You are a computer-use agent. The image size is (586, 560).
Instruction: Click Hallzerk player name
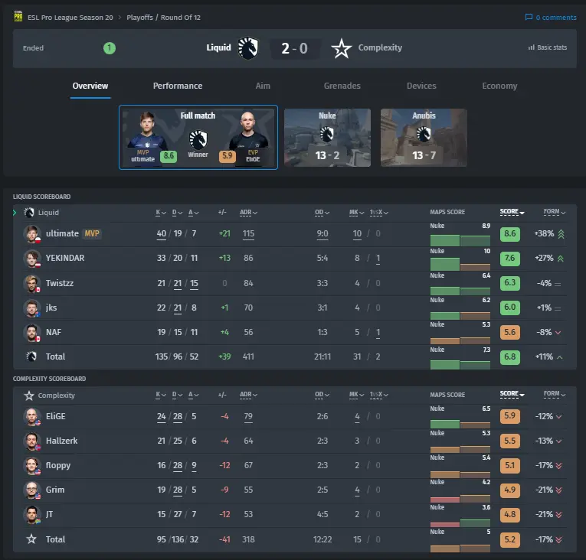[x=62, y=441]
